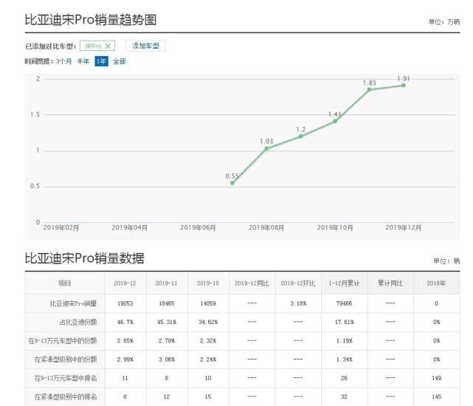
Task: Click the 2019-12环比 column header
Action: click(298, 283)
